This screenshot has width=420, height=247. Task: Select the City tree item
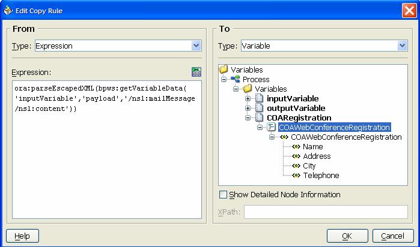[x=309, y=166]
